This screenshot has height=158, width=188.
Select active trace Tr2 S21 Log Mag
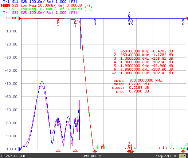pyautogui.click(x=48, y=5)
